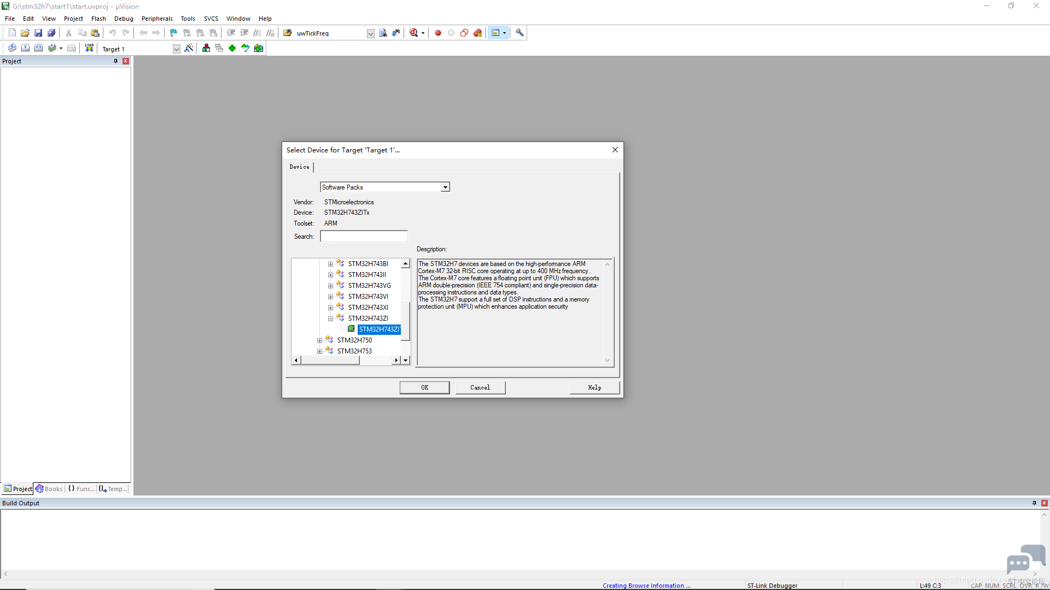Click the Manage Project Items icon

point(206,49)
